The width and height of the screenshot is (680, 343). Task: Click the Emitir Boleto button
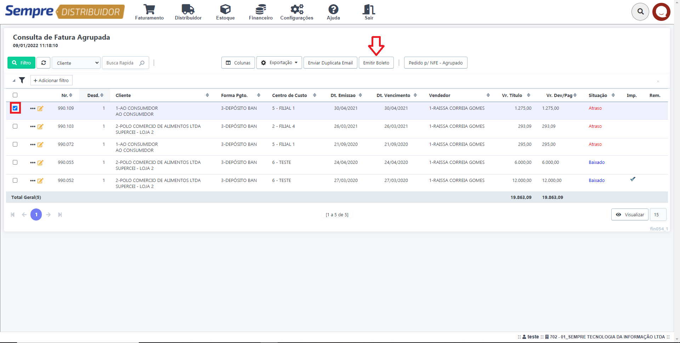(376, 63)
